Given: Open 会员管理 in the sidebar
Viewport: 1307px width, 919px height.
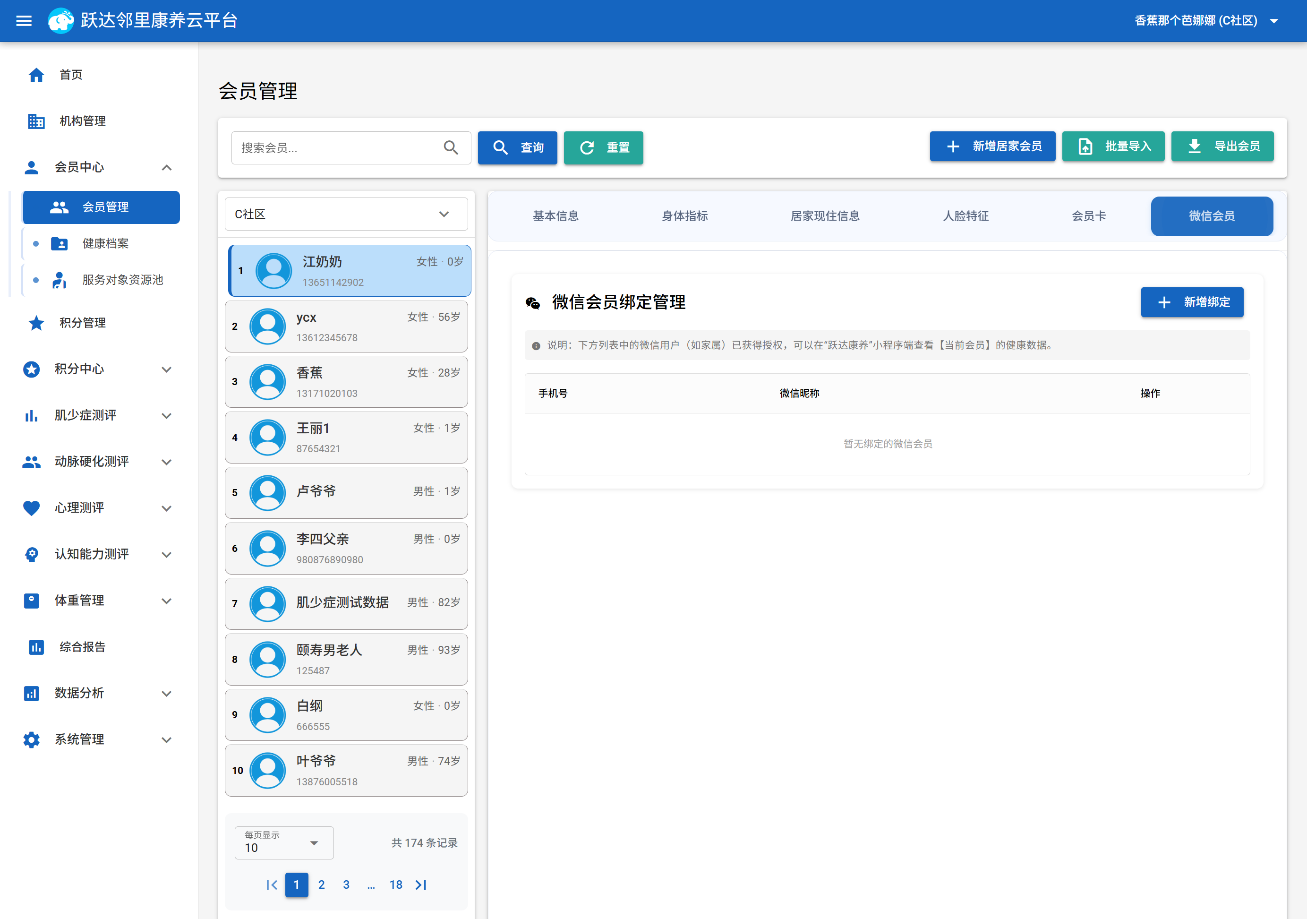Looking at the screenshot, I should [102, 207].
